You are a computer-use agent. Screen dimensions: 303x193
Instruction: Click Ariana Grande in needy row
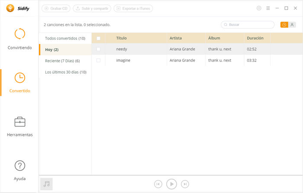tap(182, 49)
